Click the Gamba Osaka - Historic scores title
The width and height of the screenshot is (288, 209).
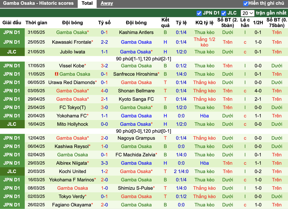pyautogui.click(x=38, y=3)
